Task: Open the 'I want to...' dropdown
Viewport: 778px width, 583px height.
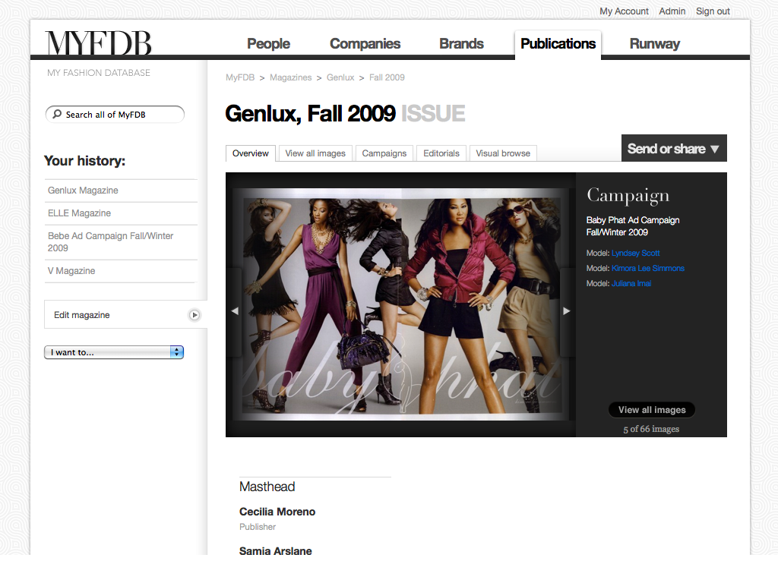Action: point(114,352)
